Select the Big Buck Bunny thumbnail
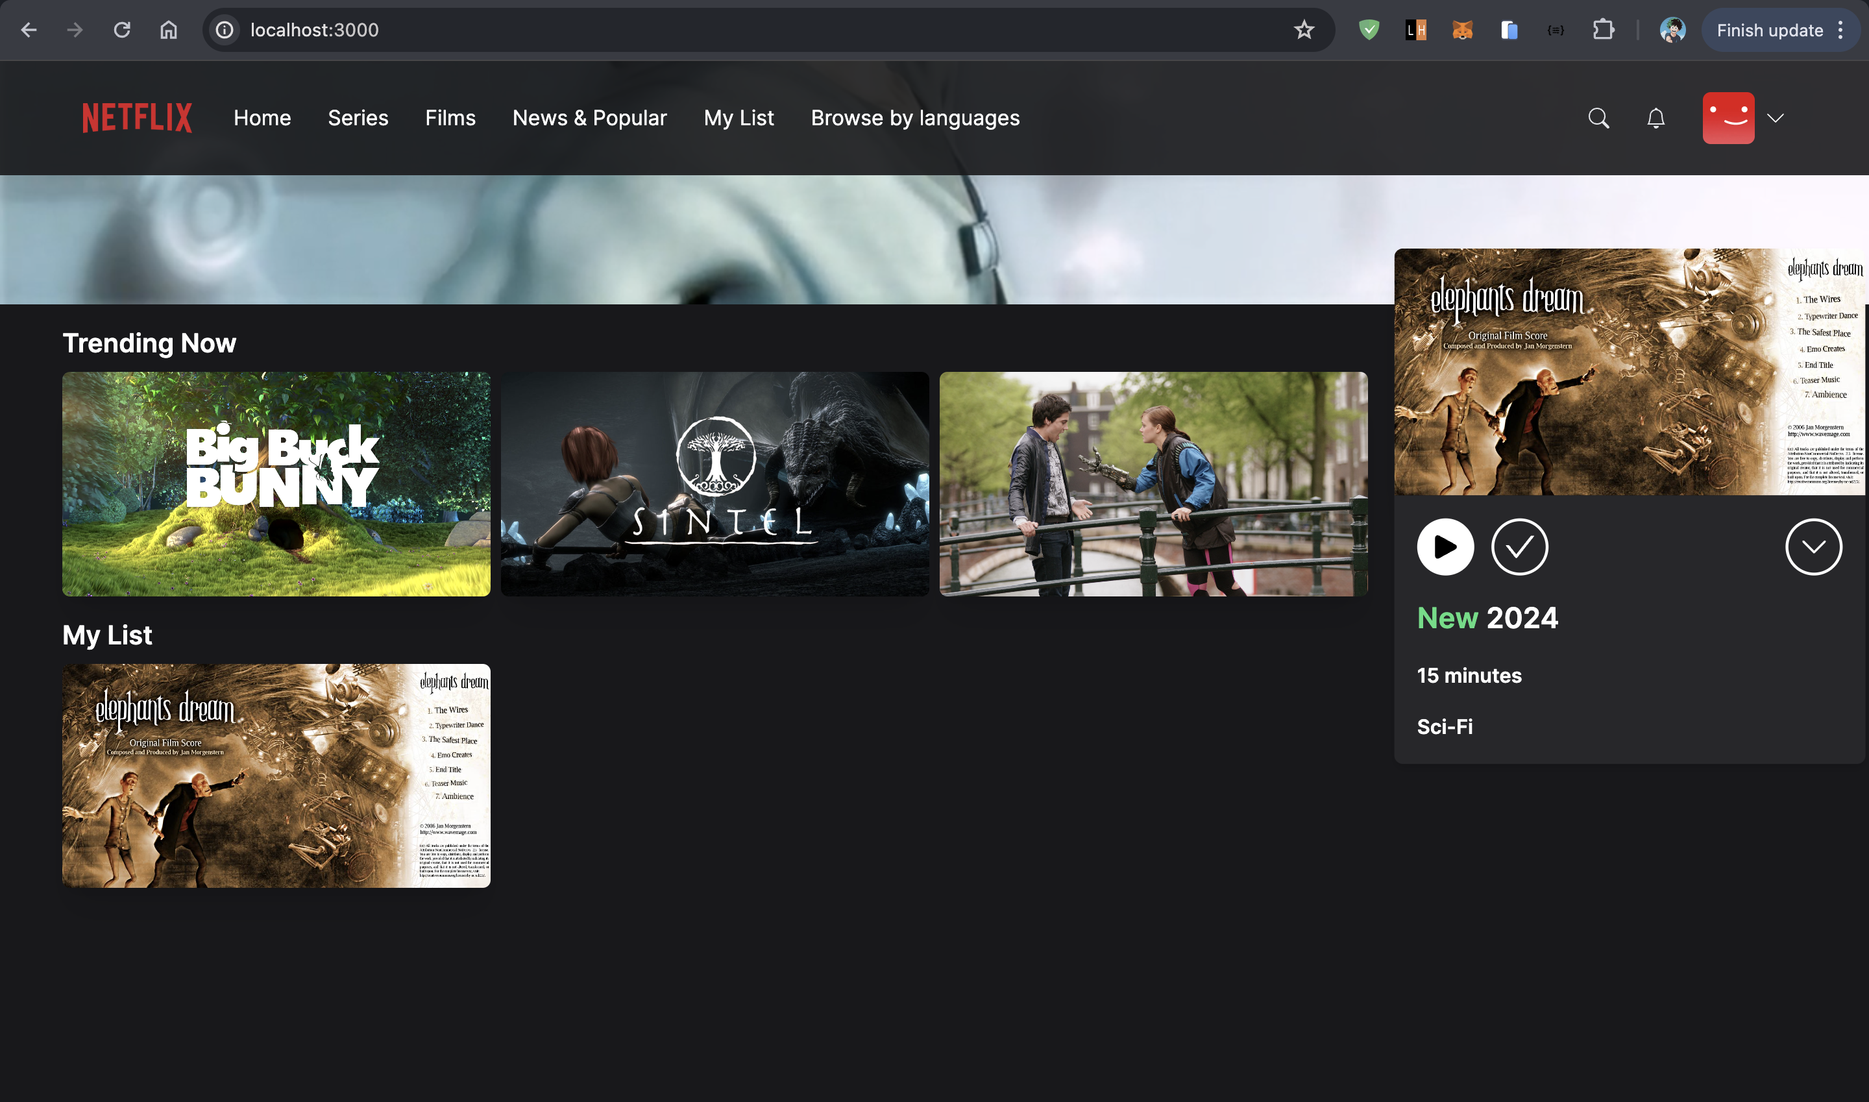This screenshot has height=1102, width=1869. 276,484
